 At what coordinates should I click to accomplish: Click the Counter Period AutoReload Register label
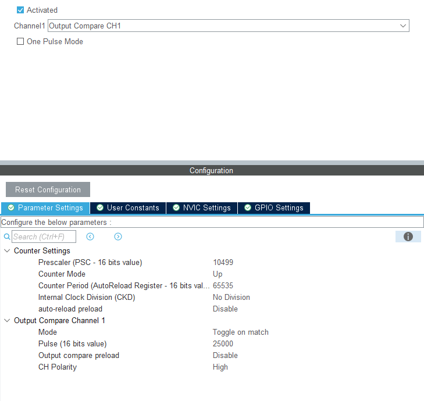click(124, 285)
